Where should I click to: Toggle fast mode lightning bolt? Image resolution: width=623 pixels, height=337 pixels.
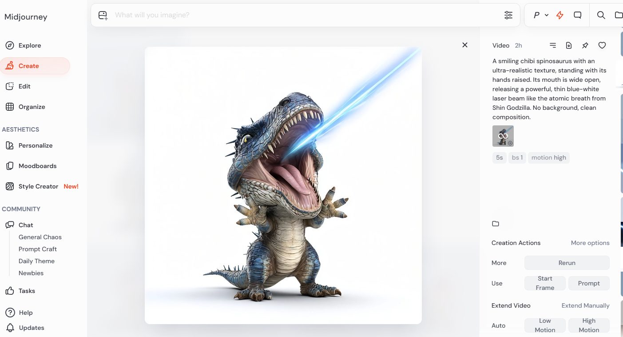point(560,15)
